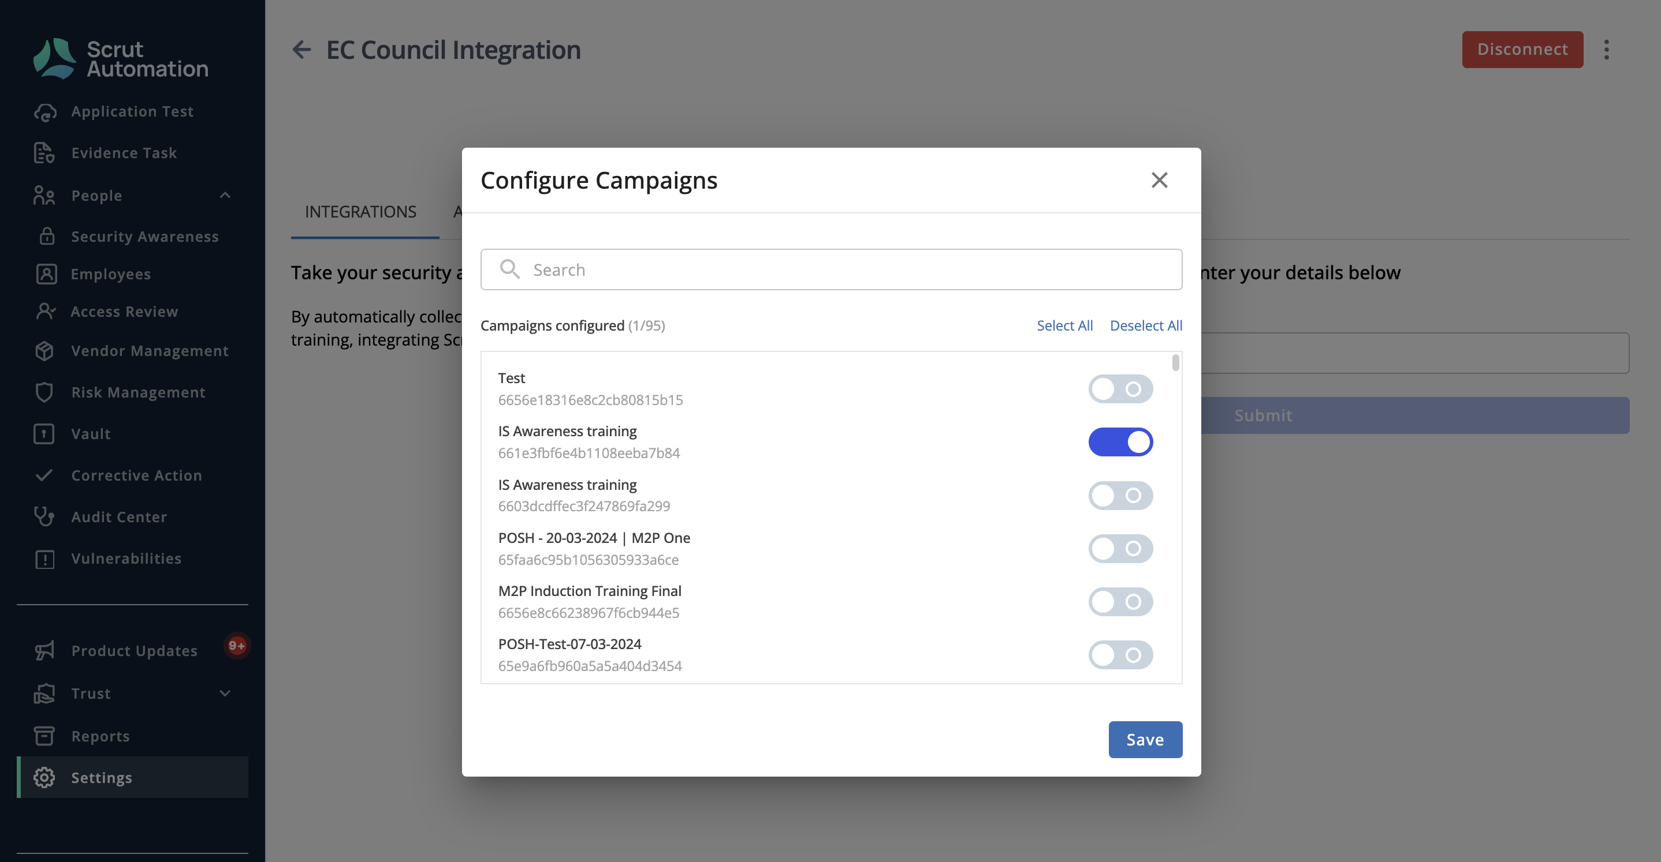This screenshot has height=862, width=1661.
Task: Enable M2P Induction Training Final toggle
Action: point(1120,602)
